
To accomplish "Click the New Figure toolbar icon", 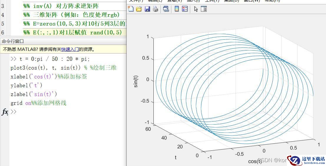I will pyautogui.click(x=131, y=9).
